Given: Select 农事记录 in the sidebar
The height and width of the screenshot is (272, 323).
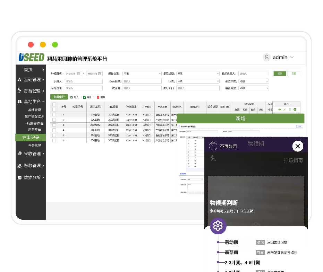Looking at the screenshot, I should coord(31,138).
